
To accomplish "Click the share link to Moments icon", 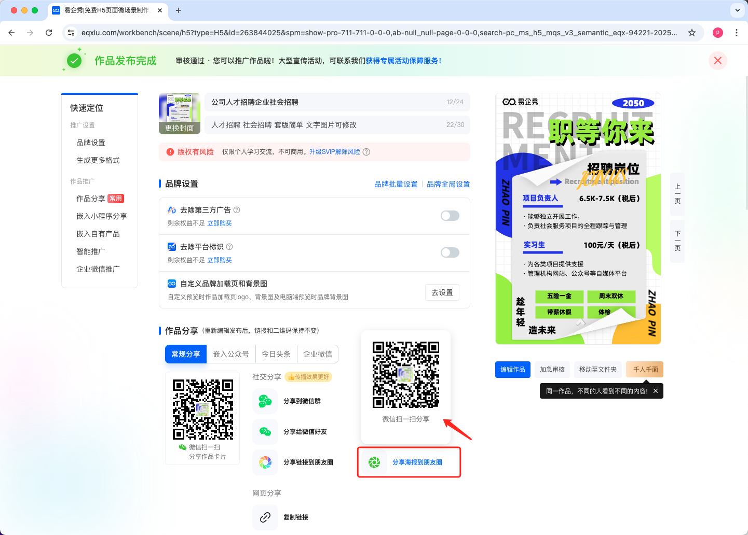I will coord(265,462).
